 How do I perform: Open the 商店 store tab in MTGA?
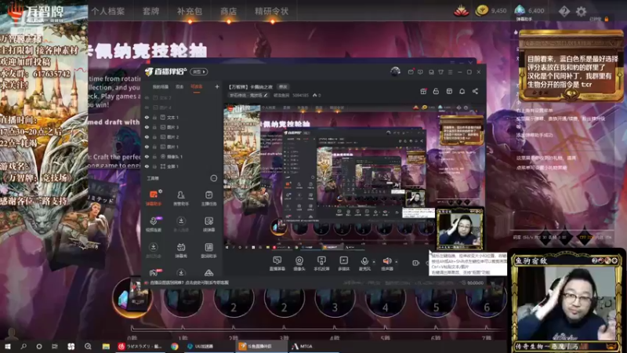229,11
